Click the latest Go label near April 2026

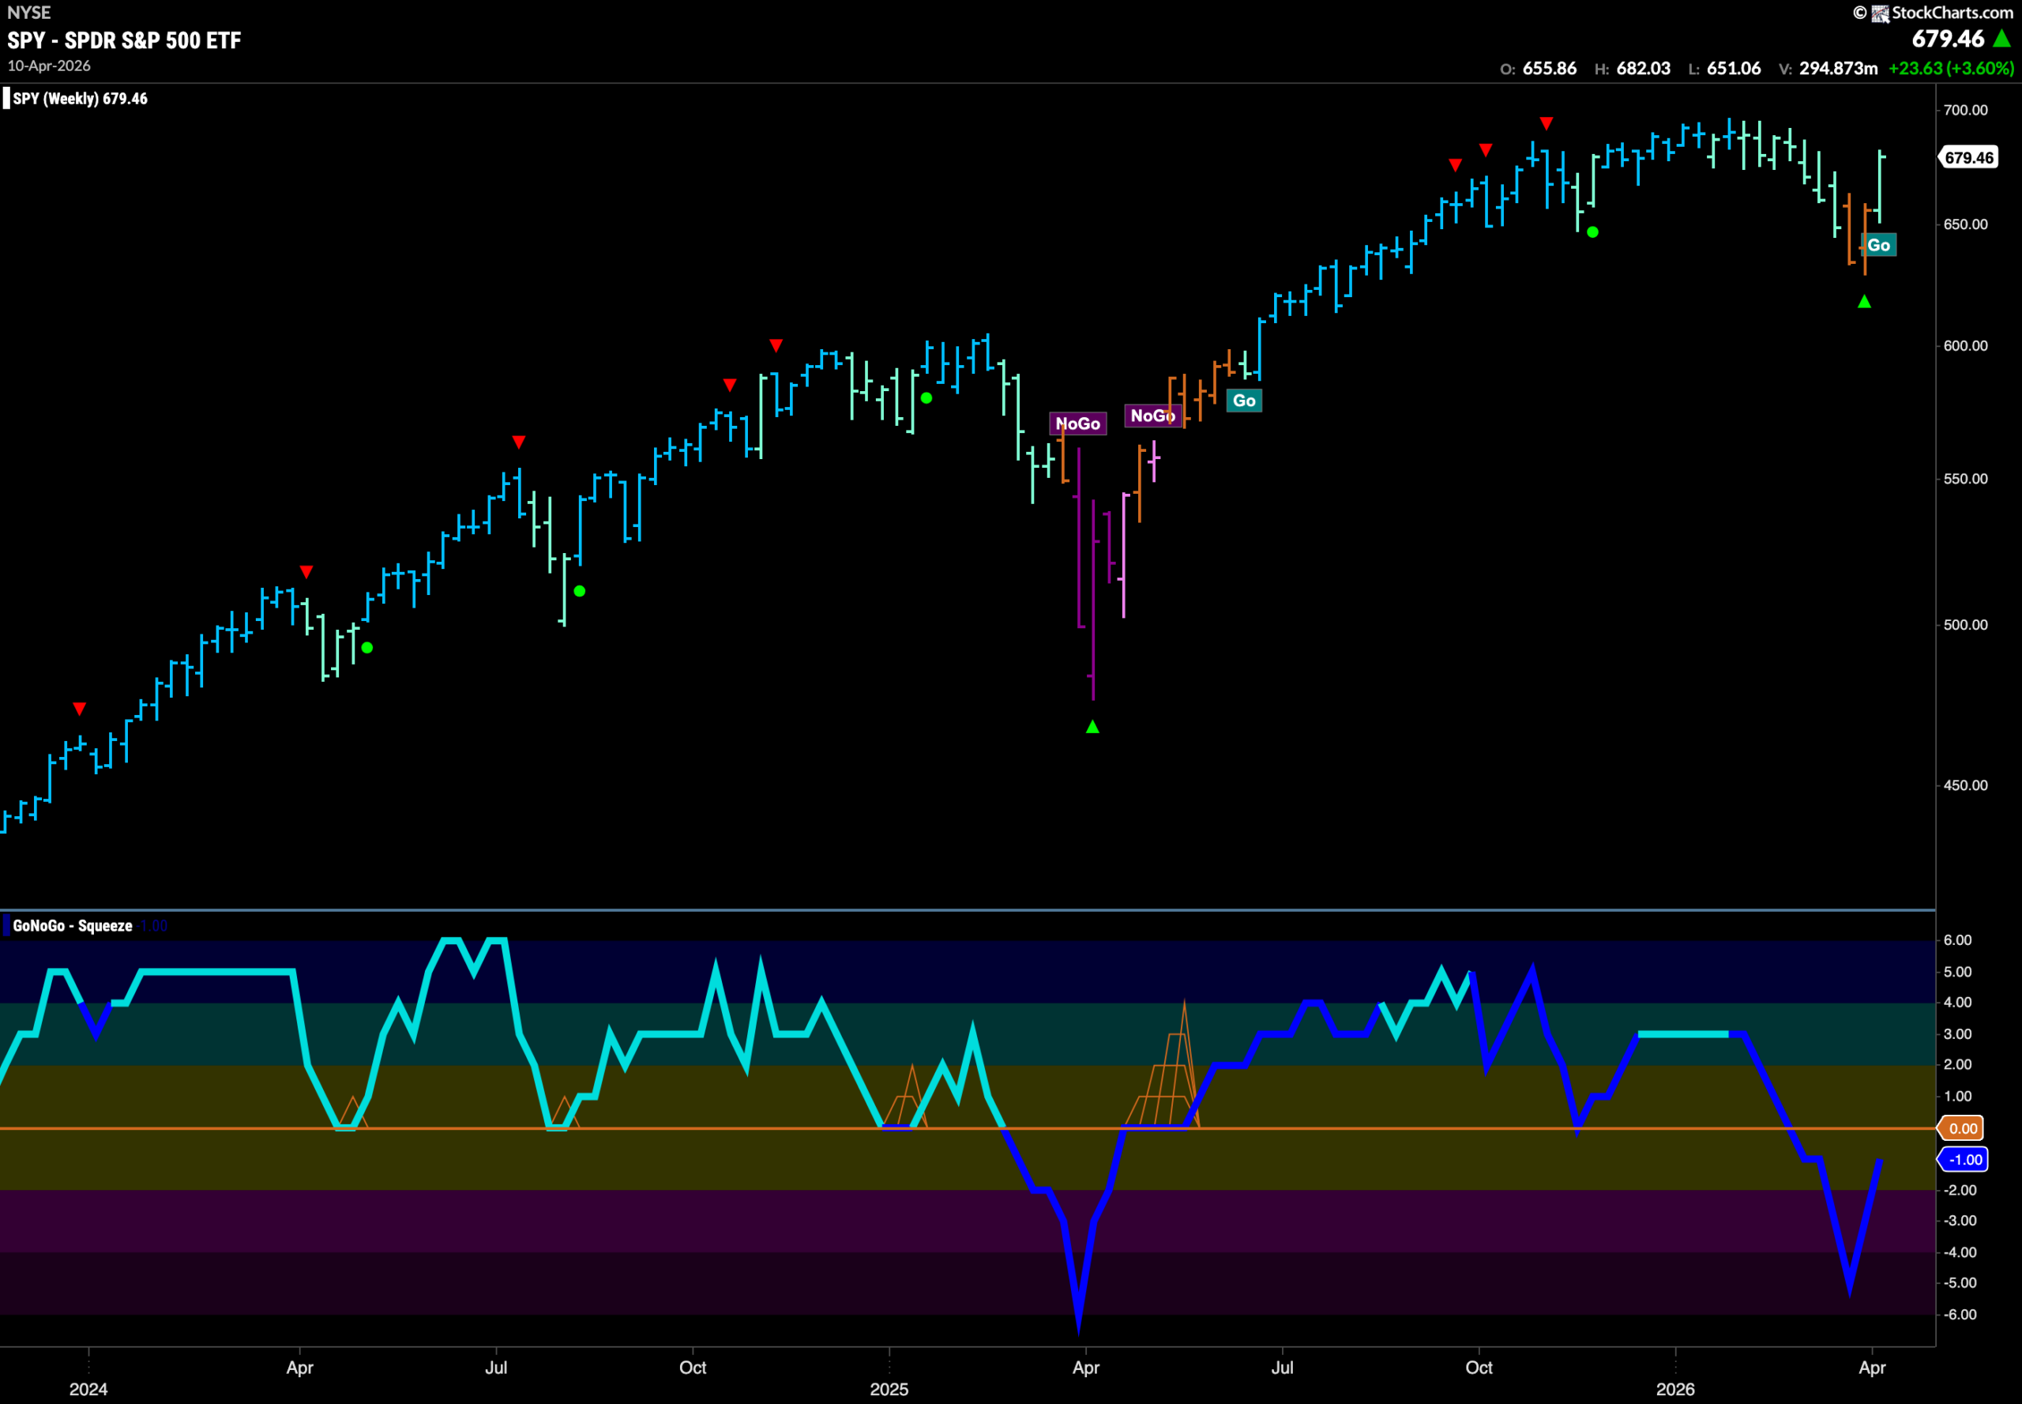click(x=1877, y=246)
